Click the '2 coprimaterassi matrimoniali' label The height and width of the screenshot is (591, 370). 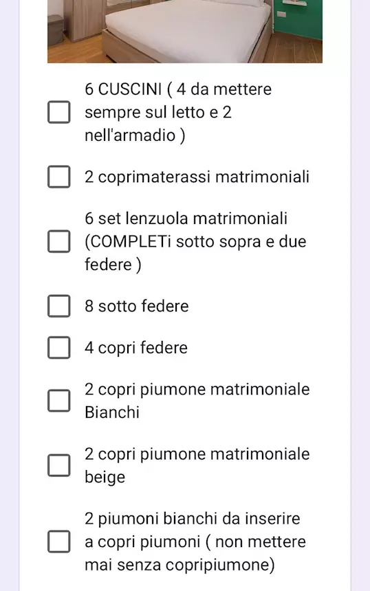click(197, 177)
